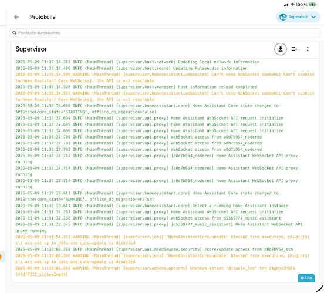Screen dimensions: 324x293
Task: Check the cellular signal icon
Action: (286, 5)
